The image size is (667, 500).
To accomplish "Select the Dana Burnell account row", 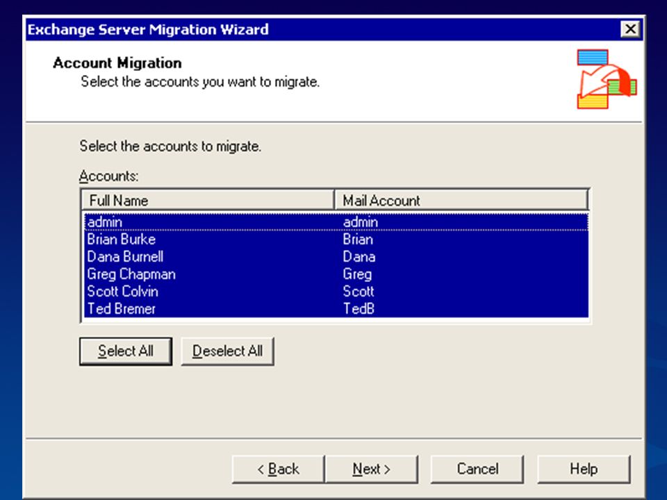I will [336, 257].
